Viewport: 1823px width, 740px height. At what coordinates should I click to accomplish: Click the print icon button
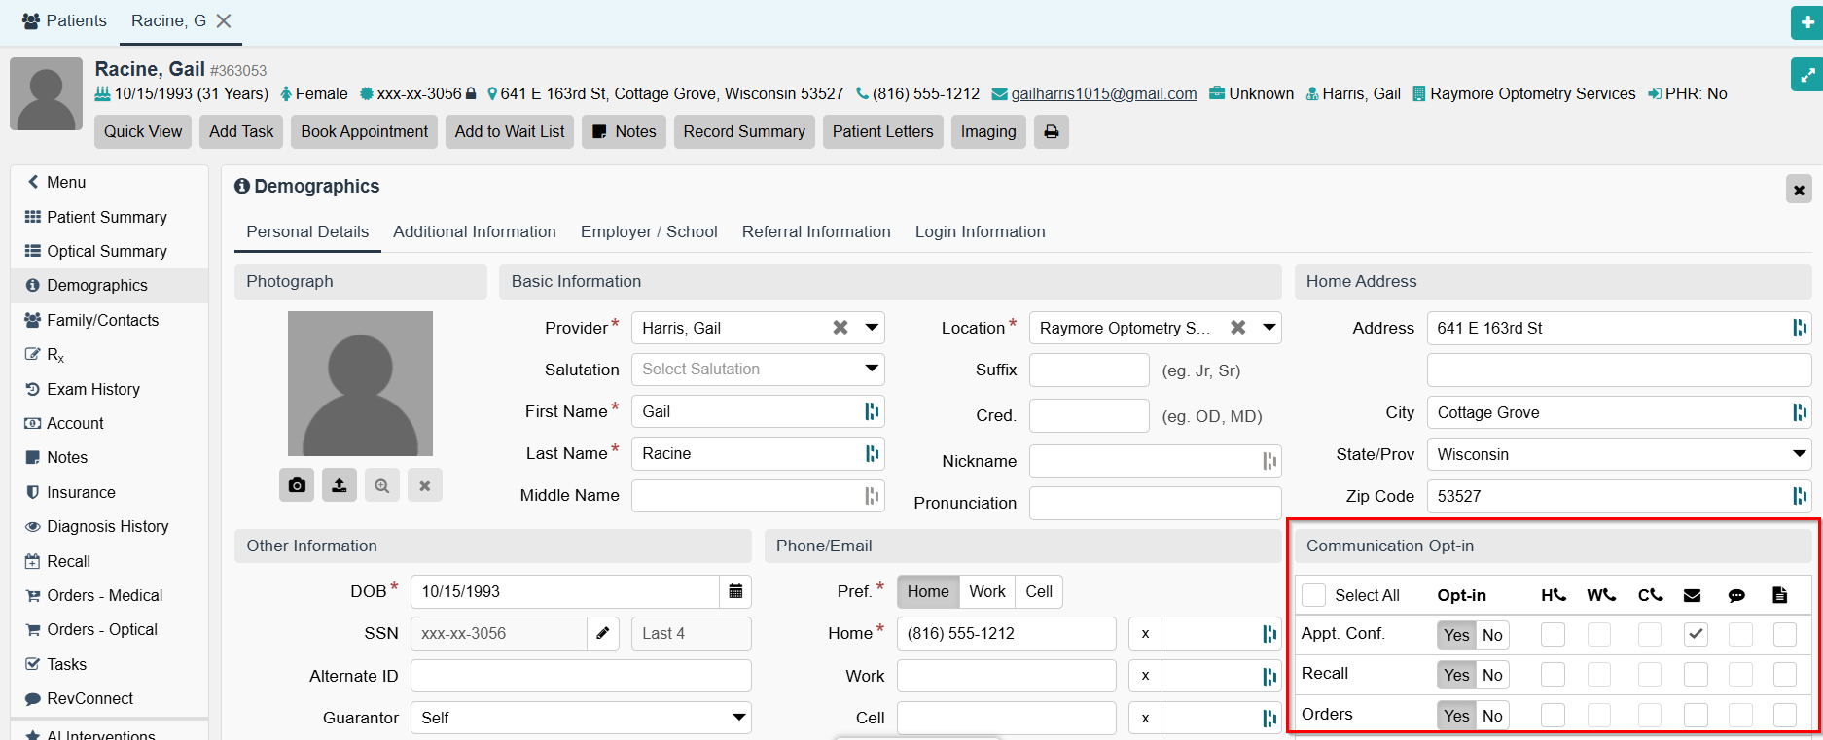tap(1051, 132)
